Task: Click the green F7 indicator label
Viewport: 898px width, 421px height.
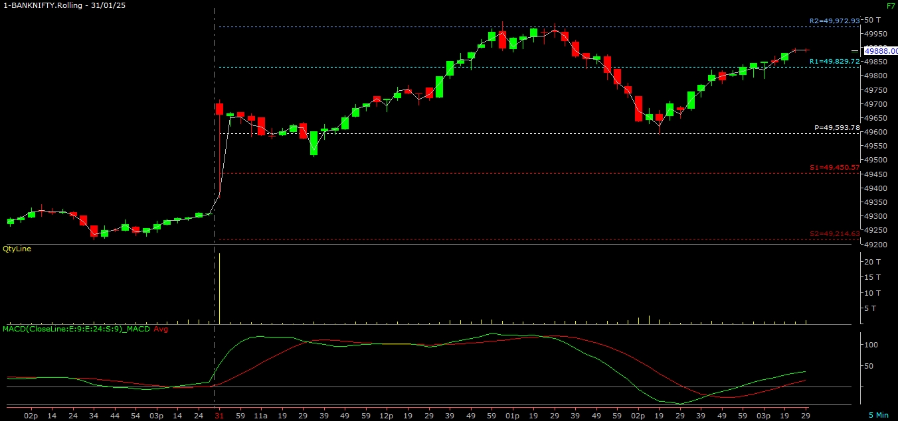Action: click(x=890, y=5)
